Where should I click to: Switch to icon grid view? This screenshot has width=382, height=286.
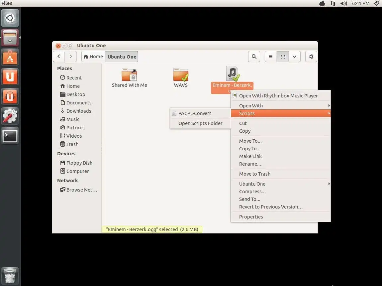click(x=283, y=57)
